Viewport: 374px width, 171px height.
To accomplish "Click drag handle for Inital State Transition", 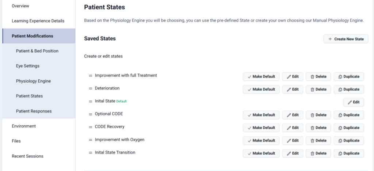I will [x=91, y=153].
